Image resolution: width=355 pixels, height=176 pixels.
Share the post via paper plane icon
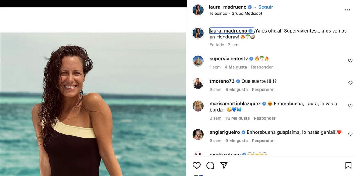224,165
